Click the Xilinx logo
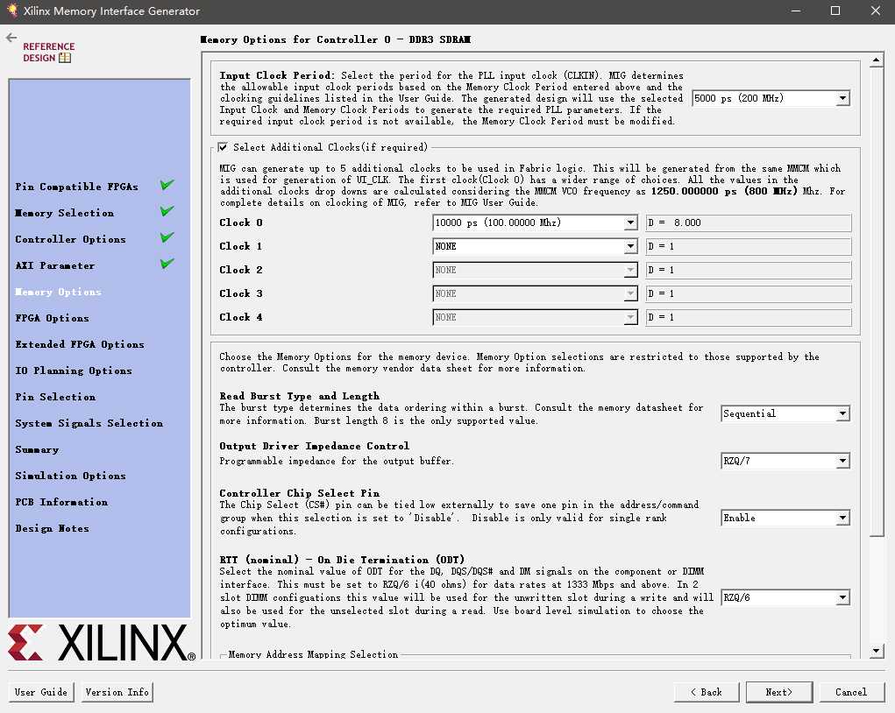This screenshot has height=713, width=895. [101, 642]
